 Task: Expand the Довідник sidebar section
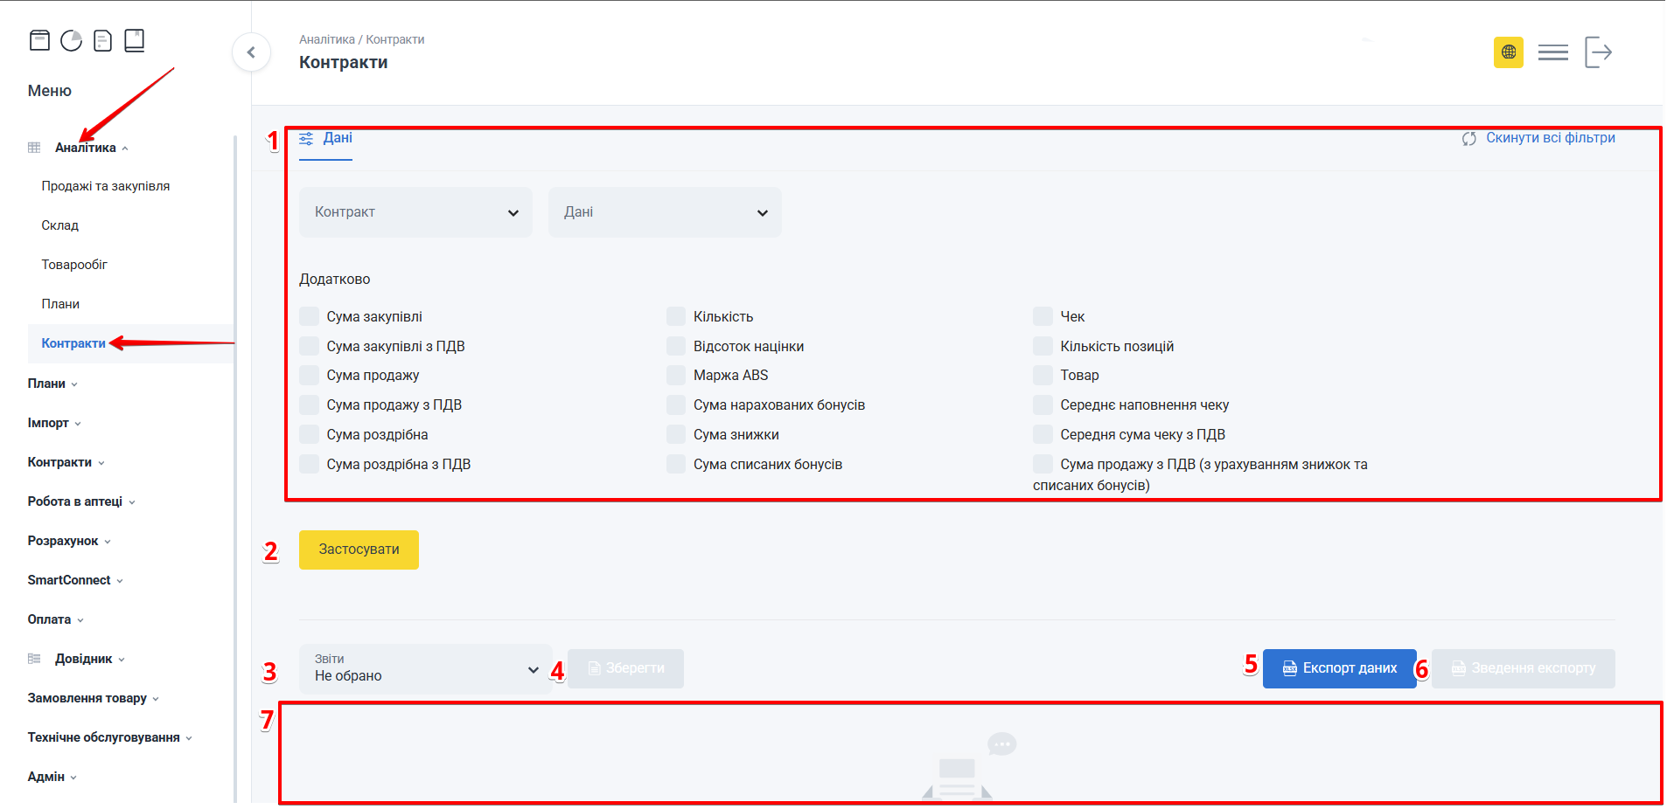pyautogui.click(x=84, y=659)
